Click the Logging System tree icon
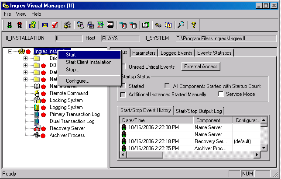The width and height of the screenshot is (281, 179). pyautogui.click(x=37, y=107)
